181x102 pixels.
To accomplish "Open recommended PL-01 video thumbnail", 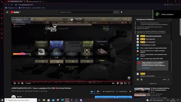I will click(142, 92).
